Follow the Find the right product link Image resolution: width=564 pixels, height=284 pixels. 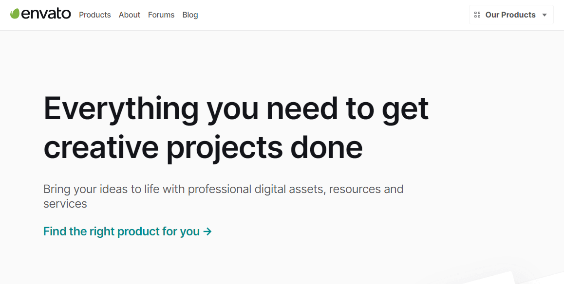122,231
